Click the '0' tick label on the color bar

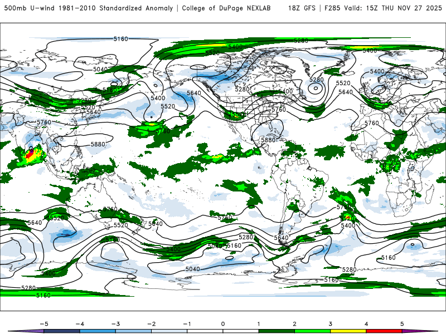tap(223, 324)
